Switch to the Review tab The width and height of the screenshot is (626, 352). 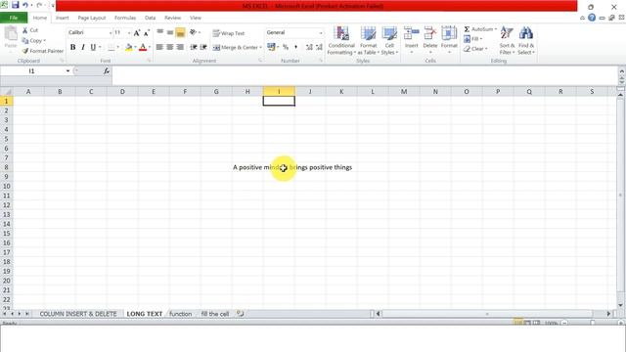172,18
